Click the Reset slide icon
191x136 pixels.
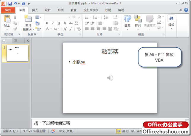point(37,23)
